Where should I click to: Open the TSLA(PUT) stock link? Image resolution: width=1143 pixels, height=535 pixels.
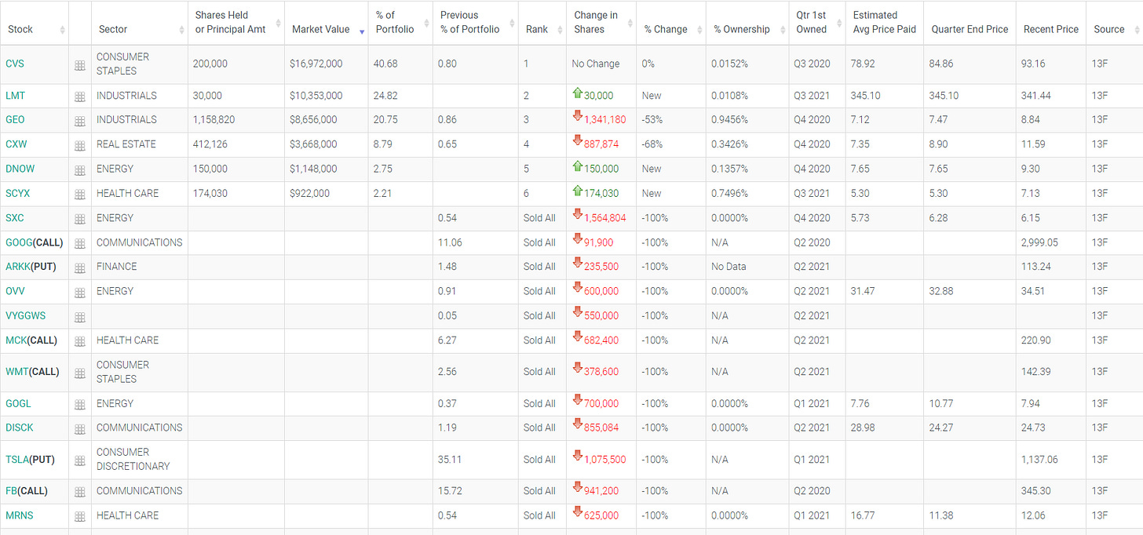coord(30,460)
